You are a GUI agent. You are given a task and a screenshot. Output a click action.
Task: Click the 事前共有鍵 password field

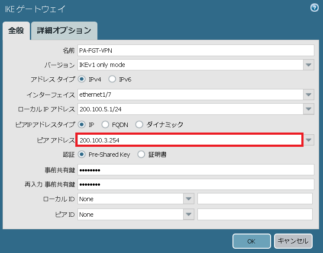pyautogui.click(x=196, y=170)
